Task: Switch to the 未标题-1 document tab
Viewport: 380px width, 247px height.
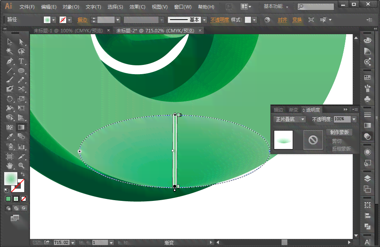Action: [68, 31]
